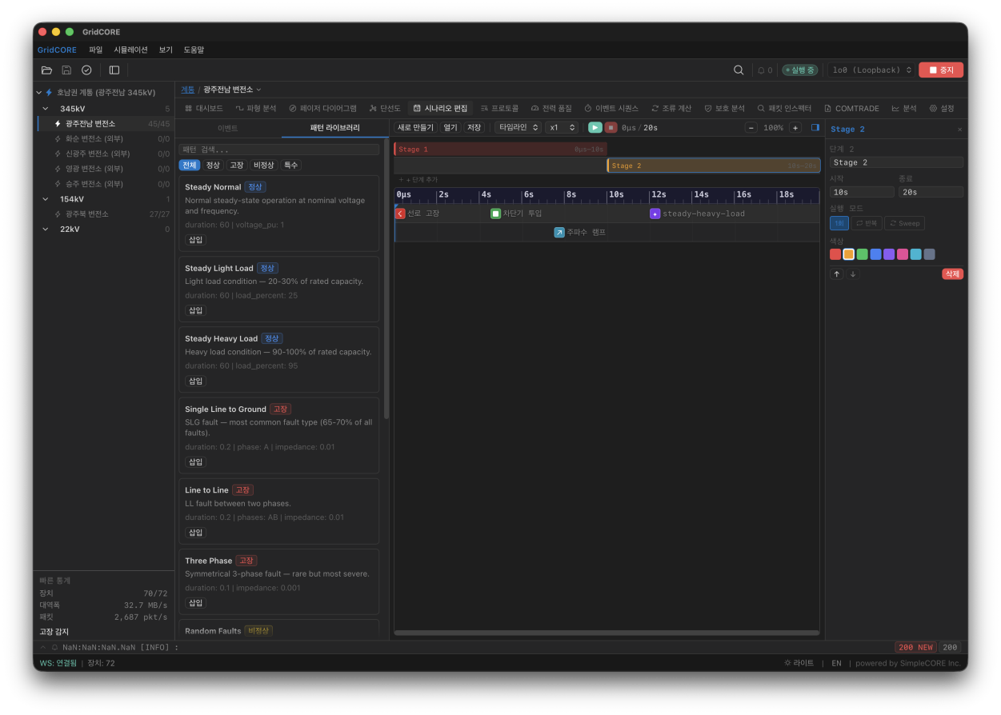The width and height of the screenshot is (1001, 715).
Task: Open search with the magnifier icon
Action: (739, 70)
